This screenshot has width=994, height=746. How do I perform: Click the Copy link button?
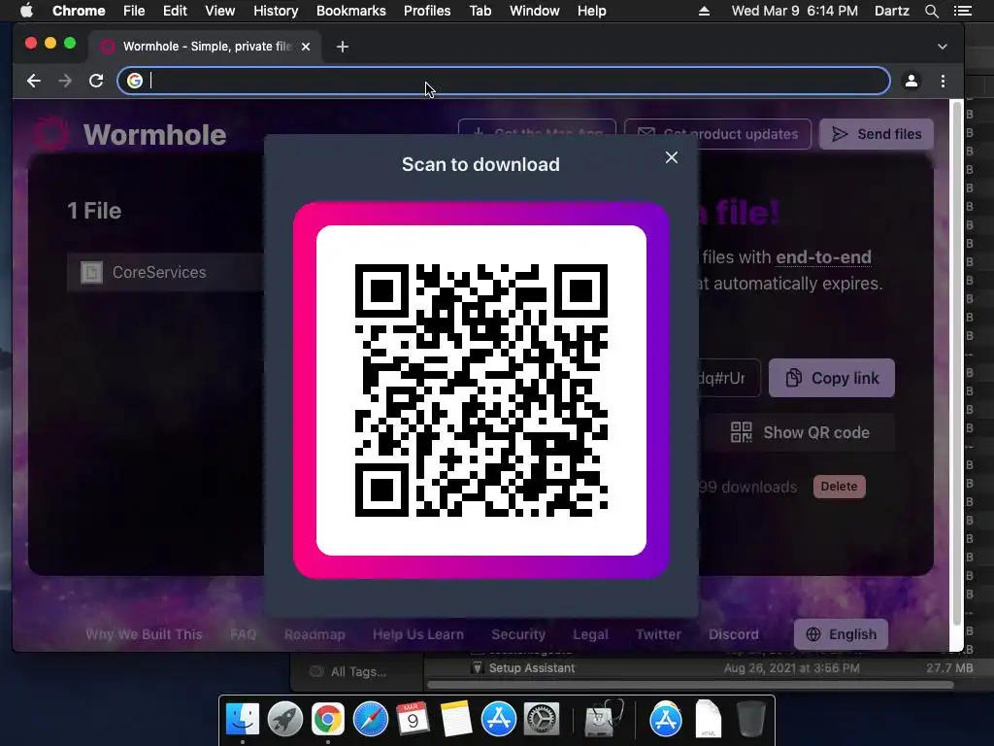831,378
